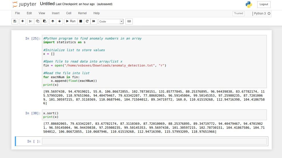Select the In [38] cell prompt
The image size is (282, 158).
(x=33, y=113)
